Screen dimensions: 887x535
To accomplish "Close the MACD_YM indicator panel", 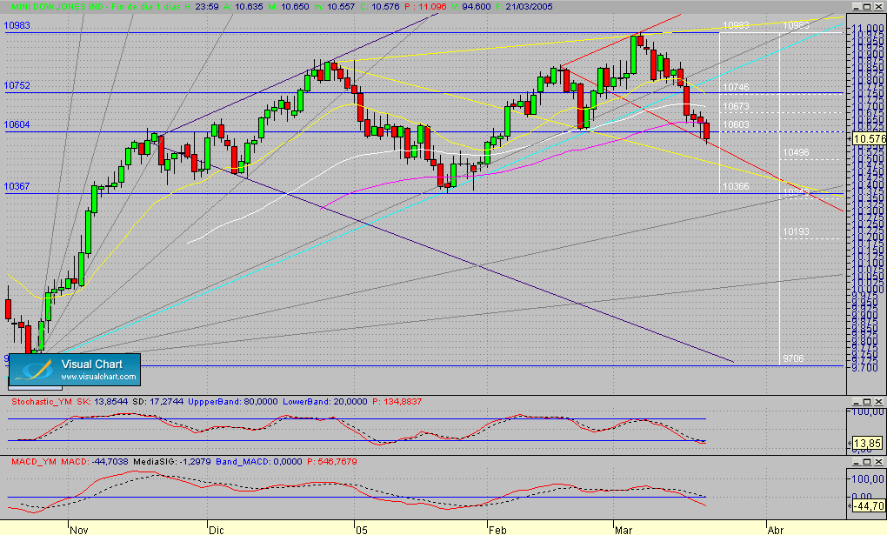I will pyautogui.click(x=878, y=461).
